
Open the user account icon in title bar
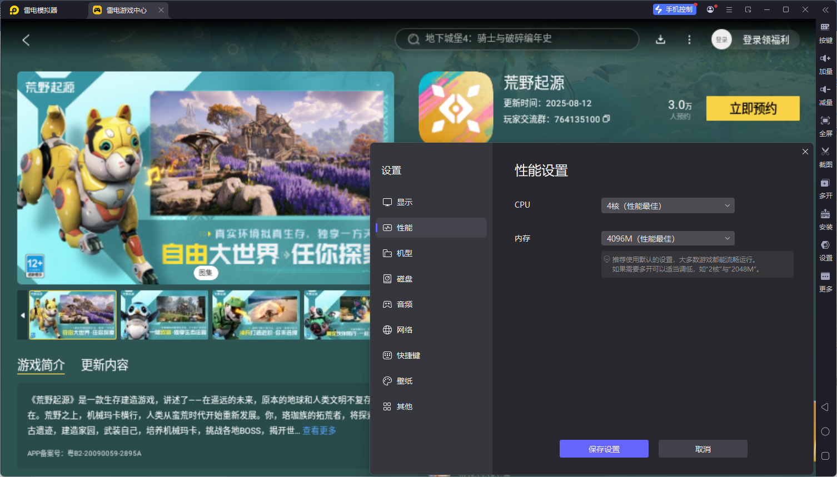(710, 9)
